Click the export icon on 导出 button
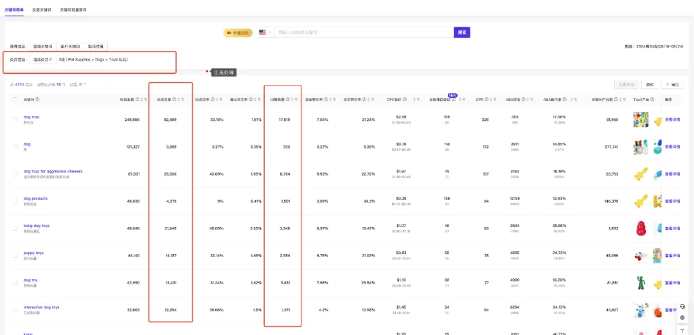The image size is (694, 335). (x=667, y=84)
